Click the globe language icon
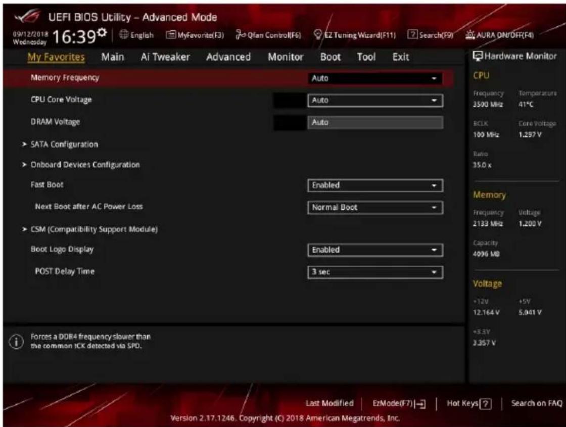 pyautogui.click(x=124, y=35)
